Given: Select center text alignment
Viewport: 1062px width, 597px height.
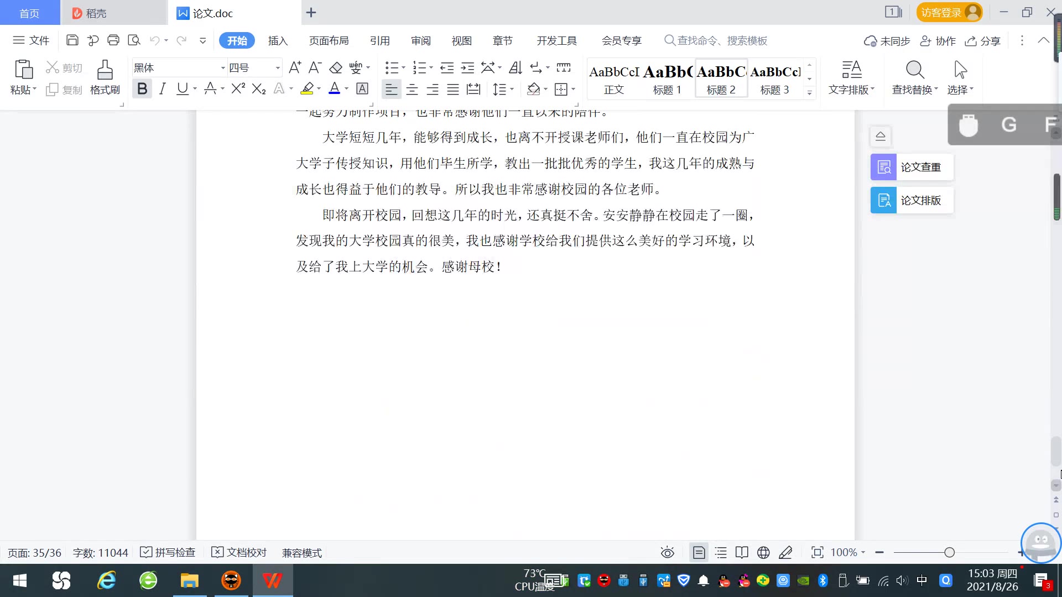Looking at the screenshot, I should (x=412, y=89).
